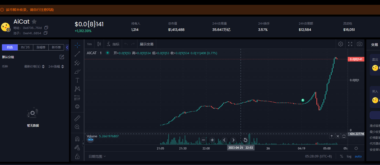380x165 pixels.
Task: Open time axis settings gear
Action: [x=356, y=148]
